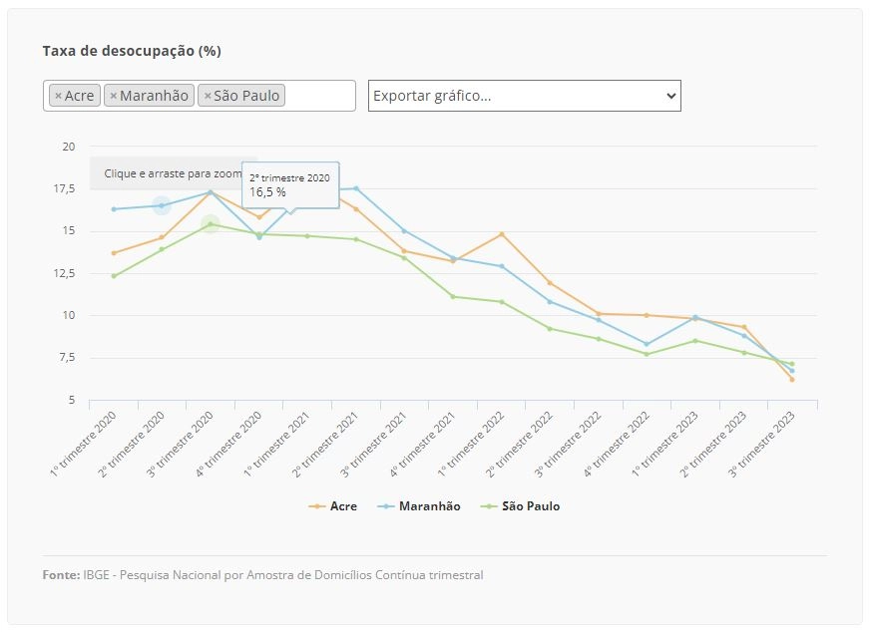871x632 pixels.
Task: Click the Maranhão point at 4º trimestre 2022
Action: 647,344
